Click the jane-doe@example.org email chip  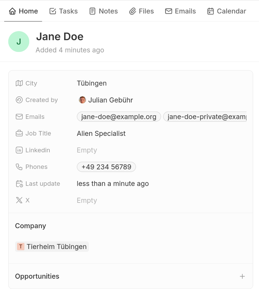coord(119,117)
